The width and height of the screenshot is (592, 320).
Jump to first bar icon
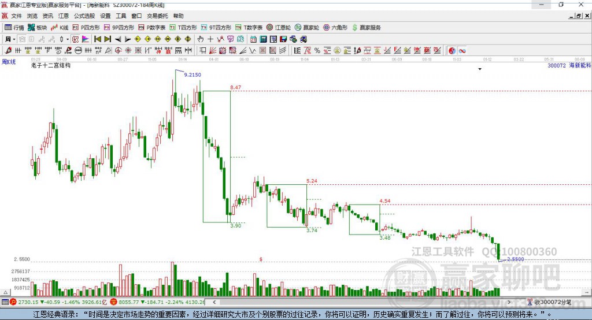click(97, 39)
